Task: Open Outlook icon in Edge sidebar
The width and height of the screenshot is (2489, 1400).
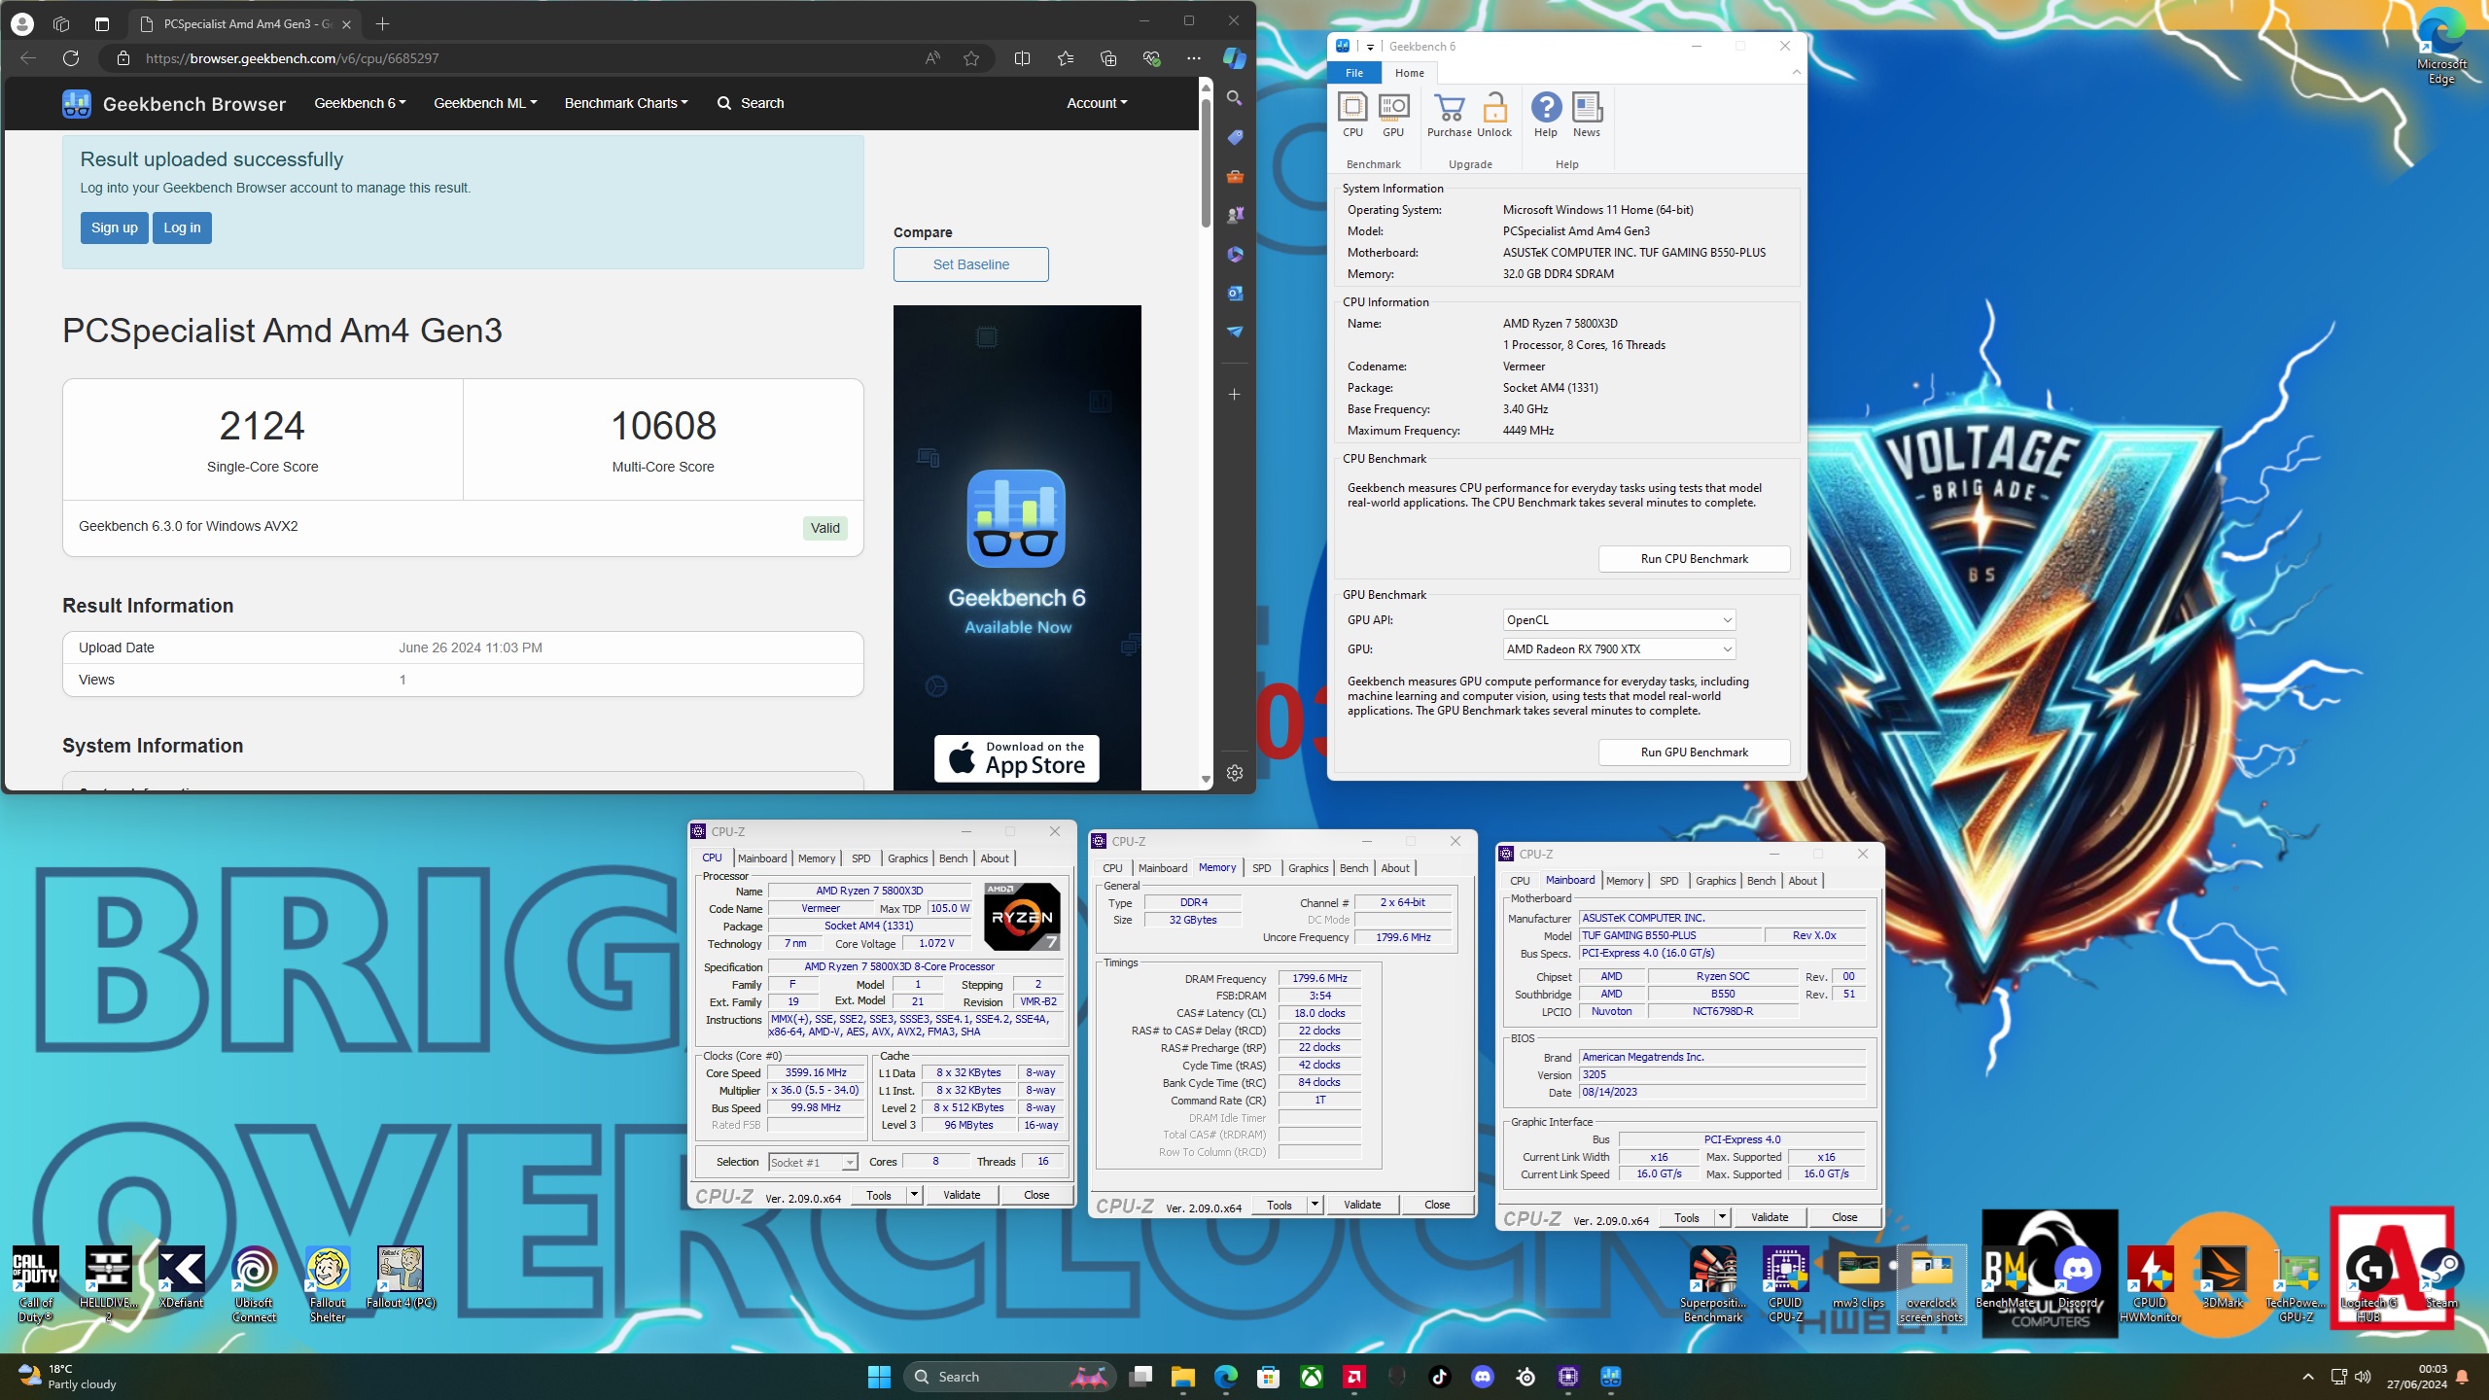Action: pos(1234,293)
